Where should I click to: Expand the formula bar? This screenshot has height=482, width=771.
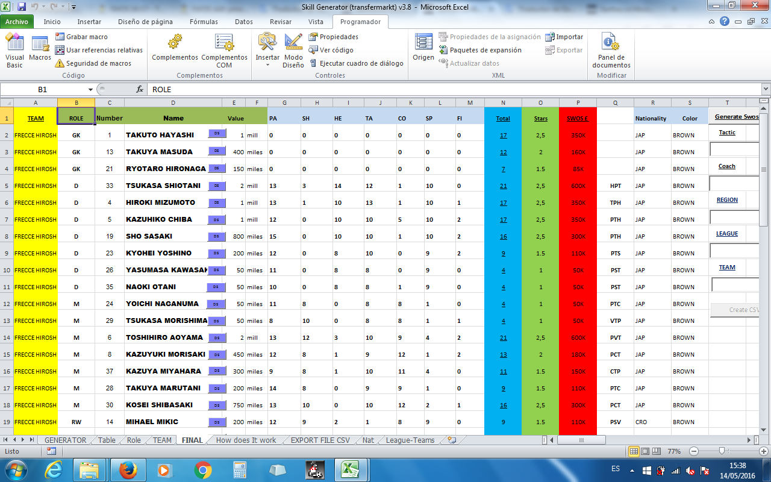point(764,89)
